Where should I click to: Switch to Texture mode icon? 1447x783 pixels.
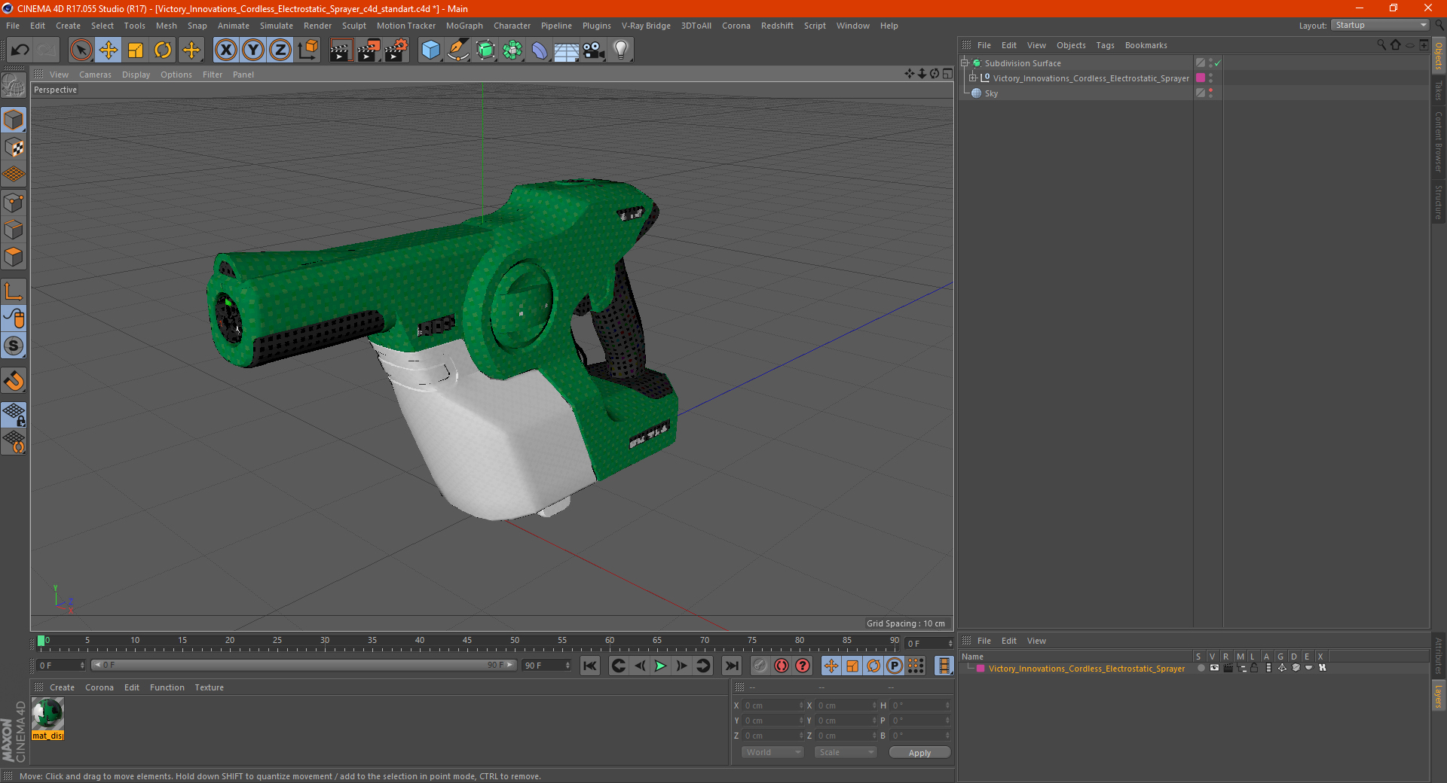pyautogui.click(x=14, y=148)
